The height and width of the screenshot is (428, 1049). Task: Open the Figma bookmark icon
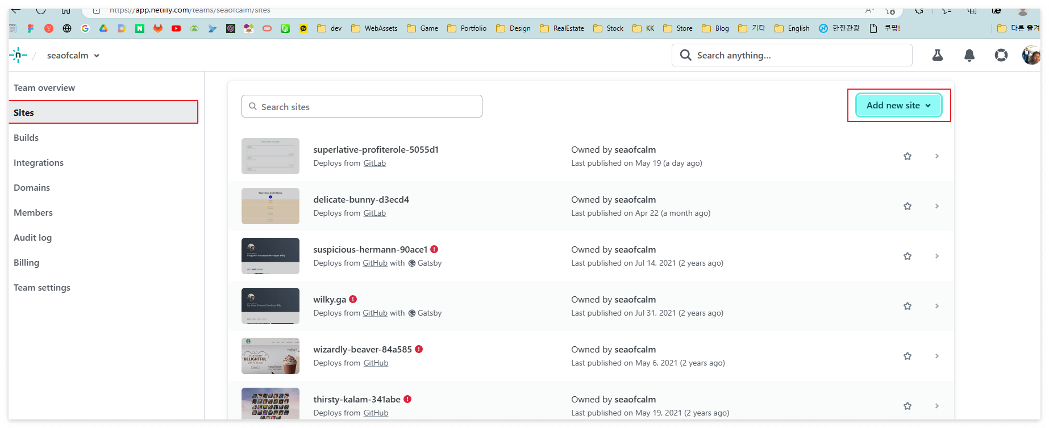pos(31,28)
